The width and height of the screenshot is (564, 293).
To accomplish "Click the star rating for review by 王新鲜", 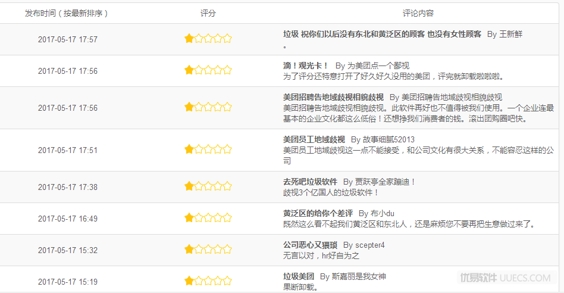I will point(208,38).
